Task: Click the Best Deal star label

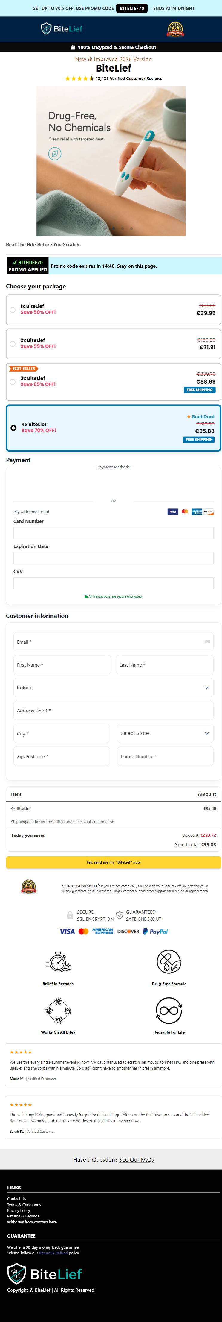Action: [x=200, y=417]
